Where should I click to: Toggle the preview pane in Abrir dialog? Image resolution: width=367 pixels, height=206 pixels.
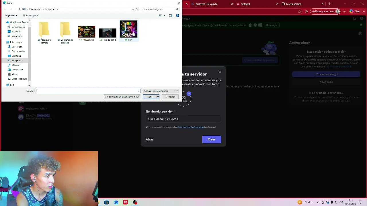171,15
